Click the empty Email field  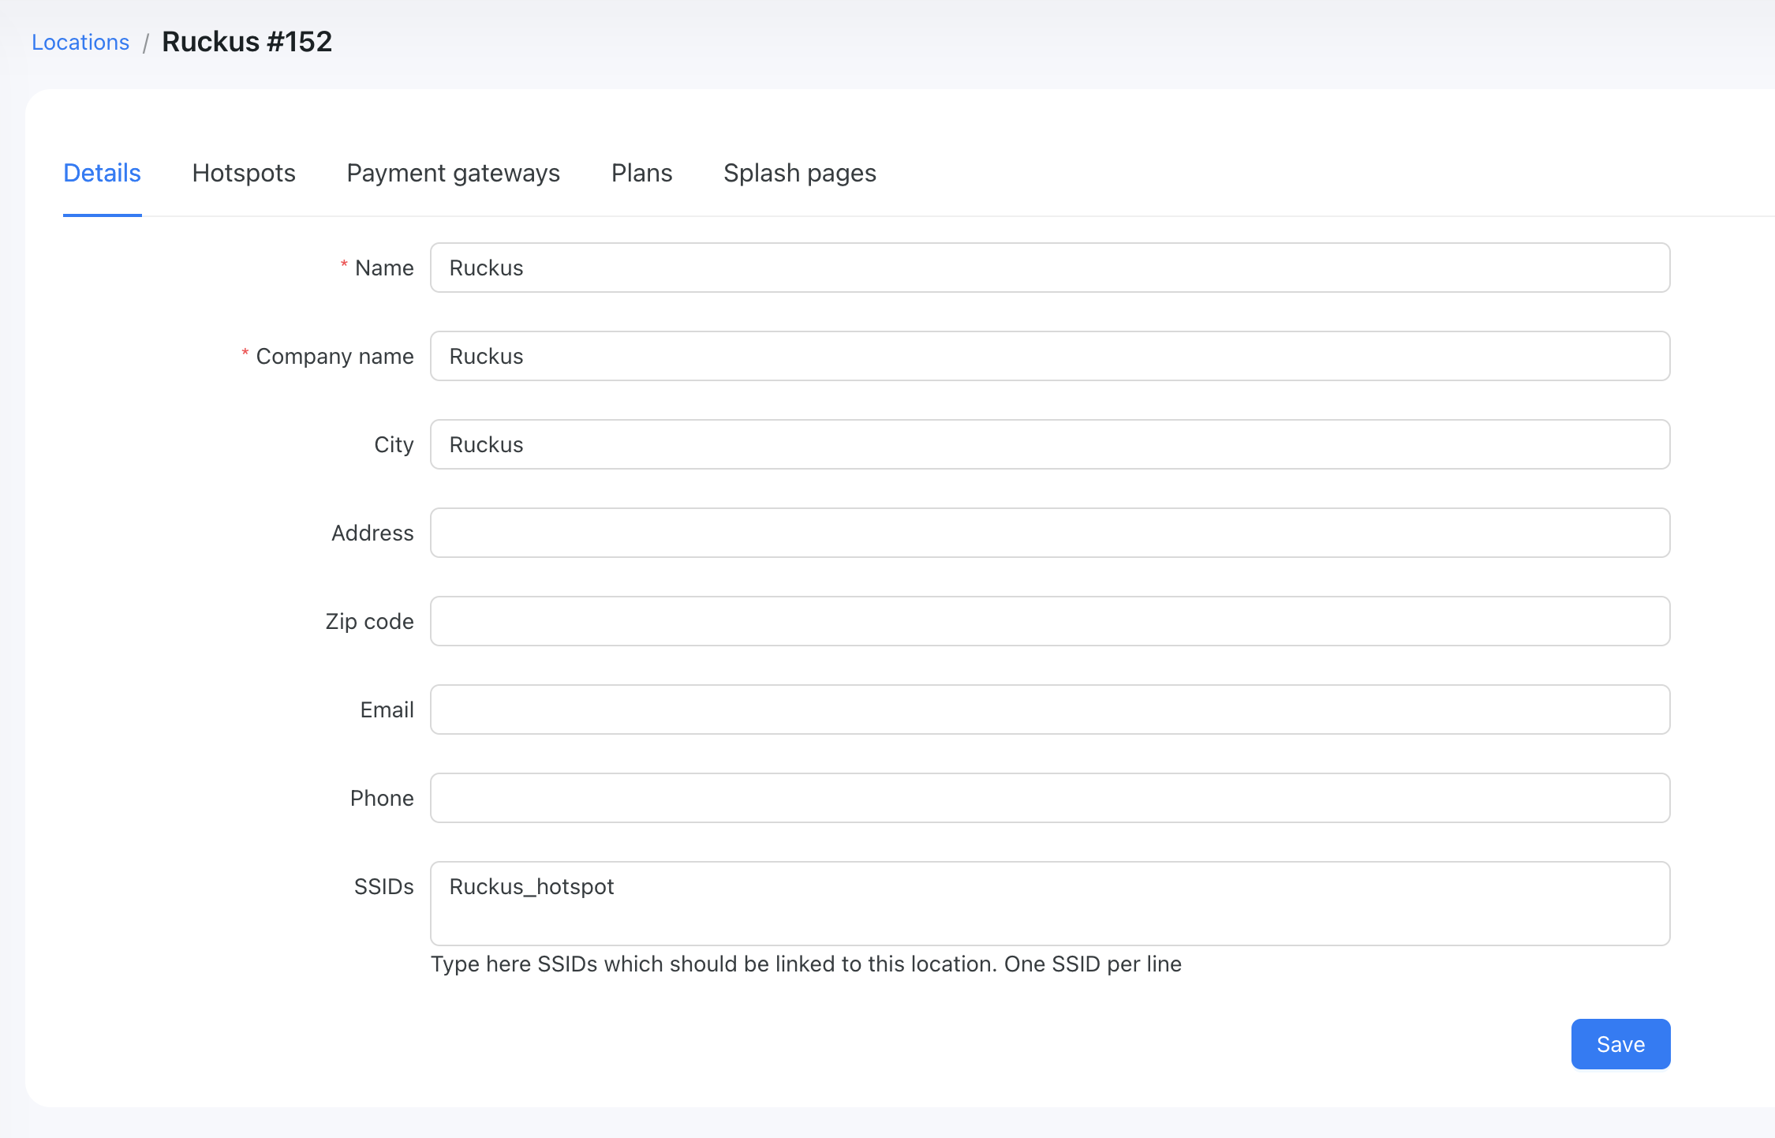click(1050, 709)
